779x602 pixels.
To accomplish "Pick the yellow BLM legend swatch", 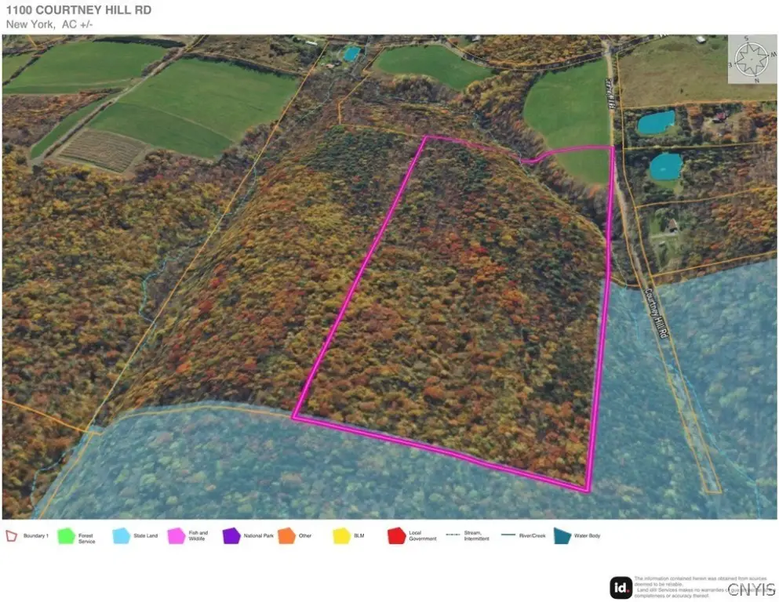I will point(342,536).
